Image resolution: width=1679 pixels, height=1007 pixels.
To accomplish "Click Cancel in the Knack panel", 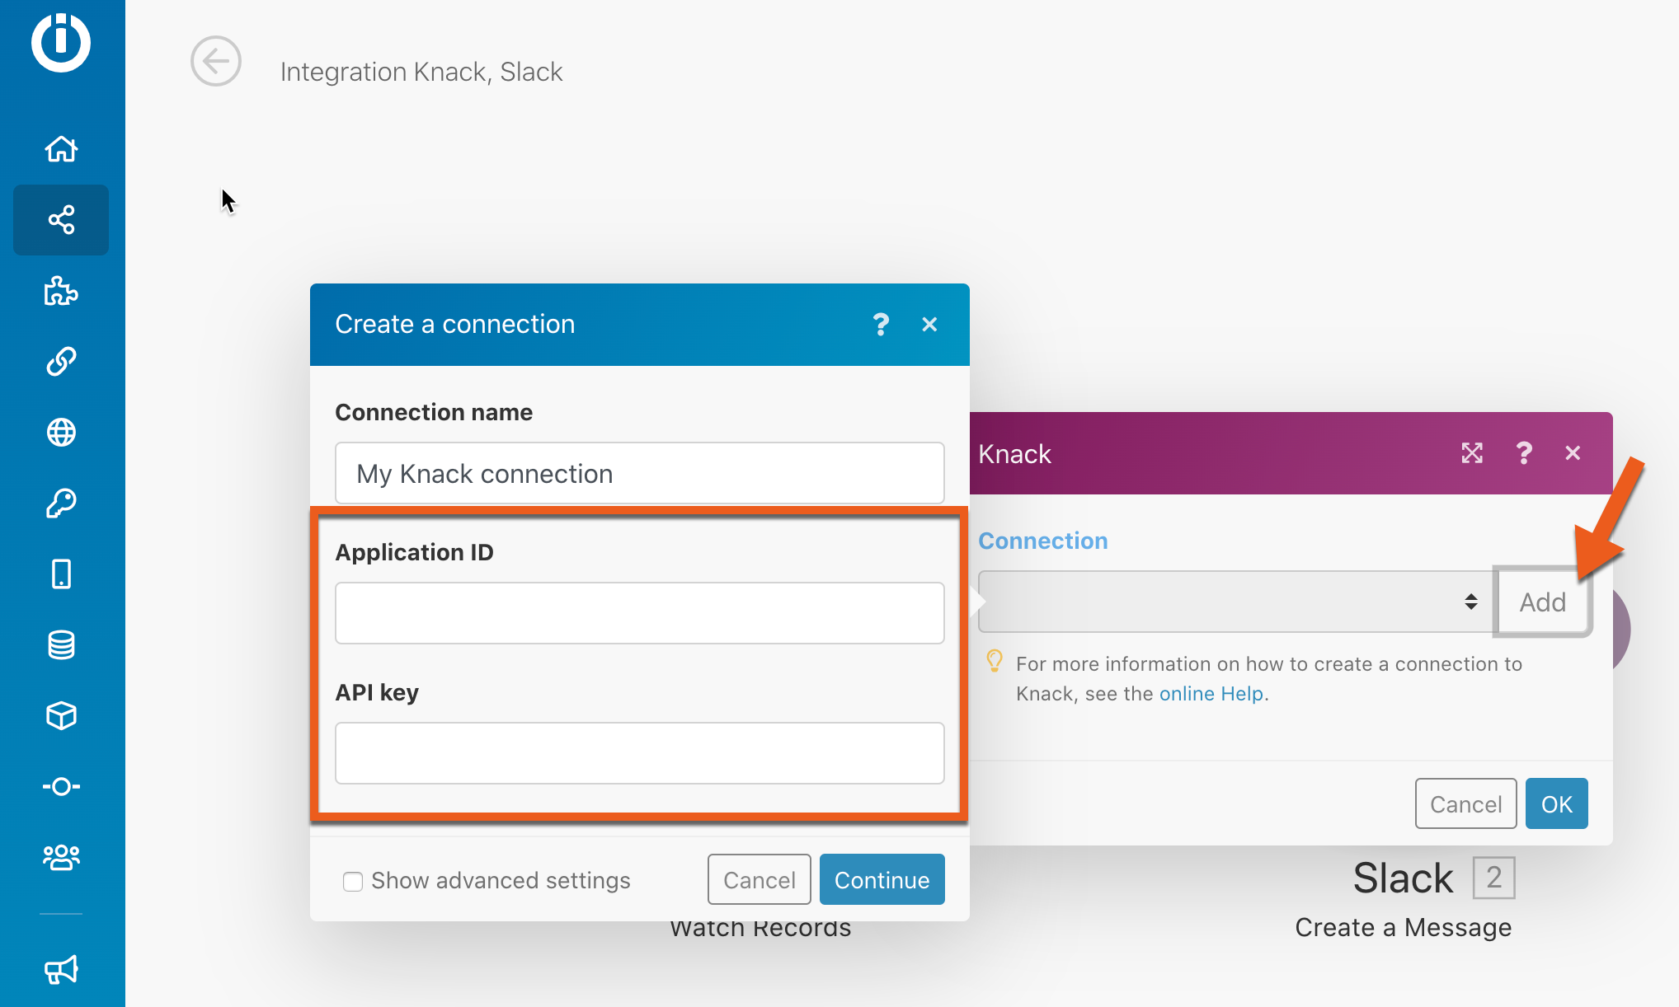I will click(x=1465, y=804).
